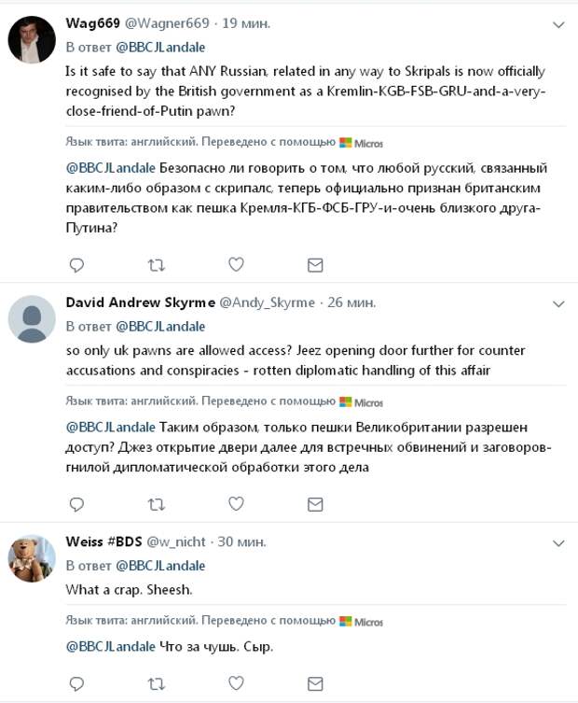Open the Weiss #BDS teddy bear avatar
The height and width of the screenshot is (703, 578).
(32, 558)
